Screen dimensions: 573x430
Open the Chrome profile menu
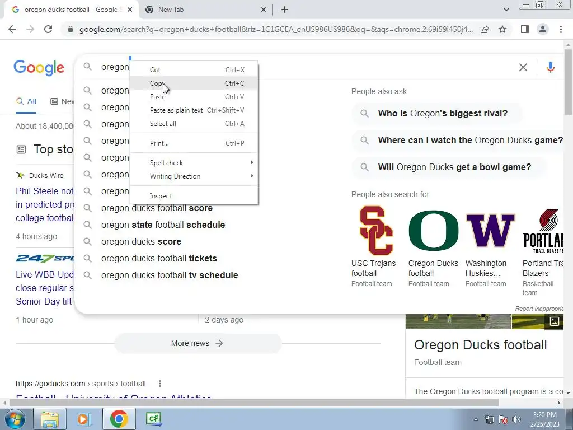pos(543,29)
